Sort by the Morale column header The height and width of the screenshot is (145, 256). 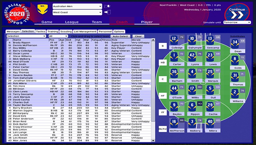point(141,40)
